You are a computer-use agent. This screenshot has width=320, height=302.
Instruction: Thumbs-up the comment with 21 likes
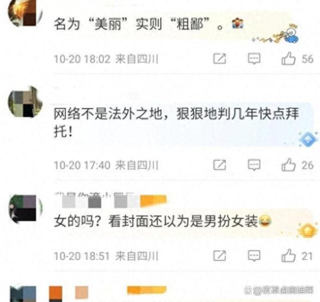coord(288,255)
